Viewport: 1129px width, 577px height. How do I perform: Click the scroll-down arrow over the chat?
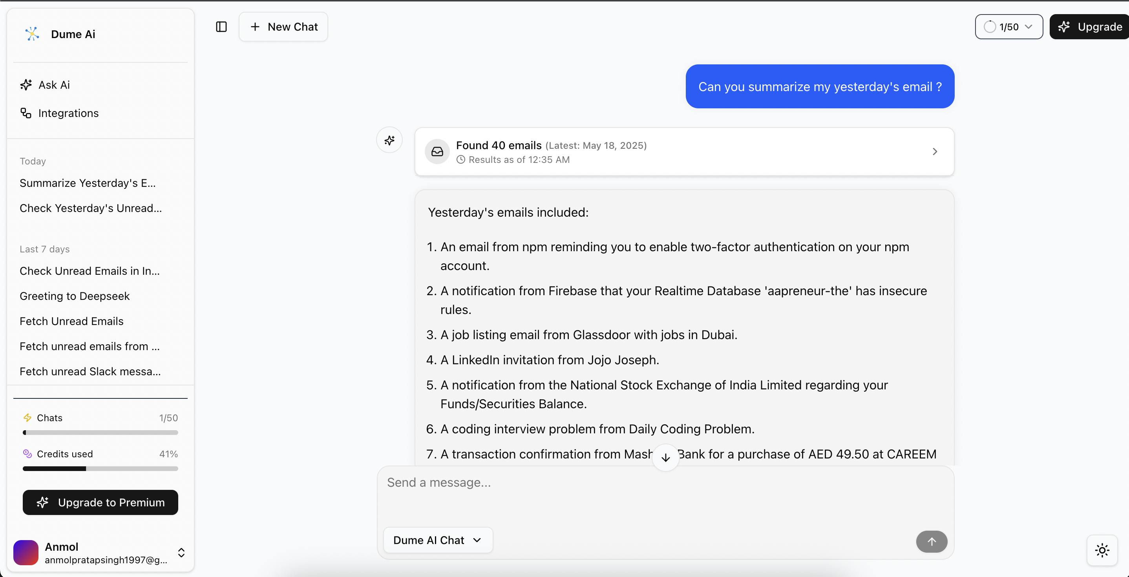pos(665,457)
